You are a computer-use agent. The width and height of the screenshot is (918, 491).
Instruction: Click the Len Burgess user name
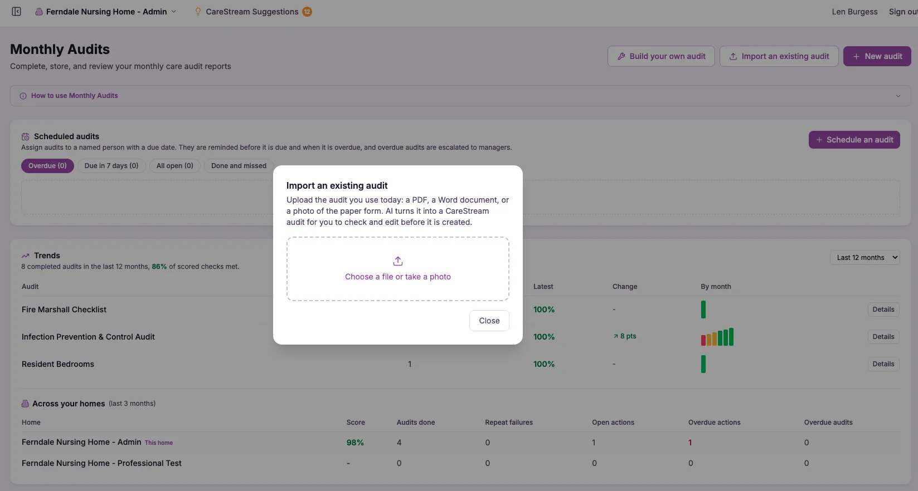(854, 12)
